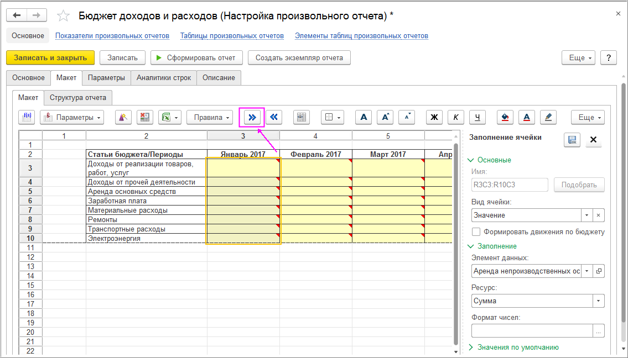Image resolution: width=628 pixels, height=358 pixels.
Task: Click the Основное navigation section button
Action: click(x=28, y=35)
